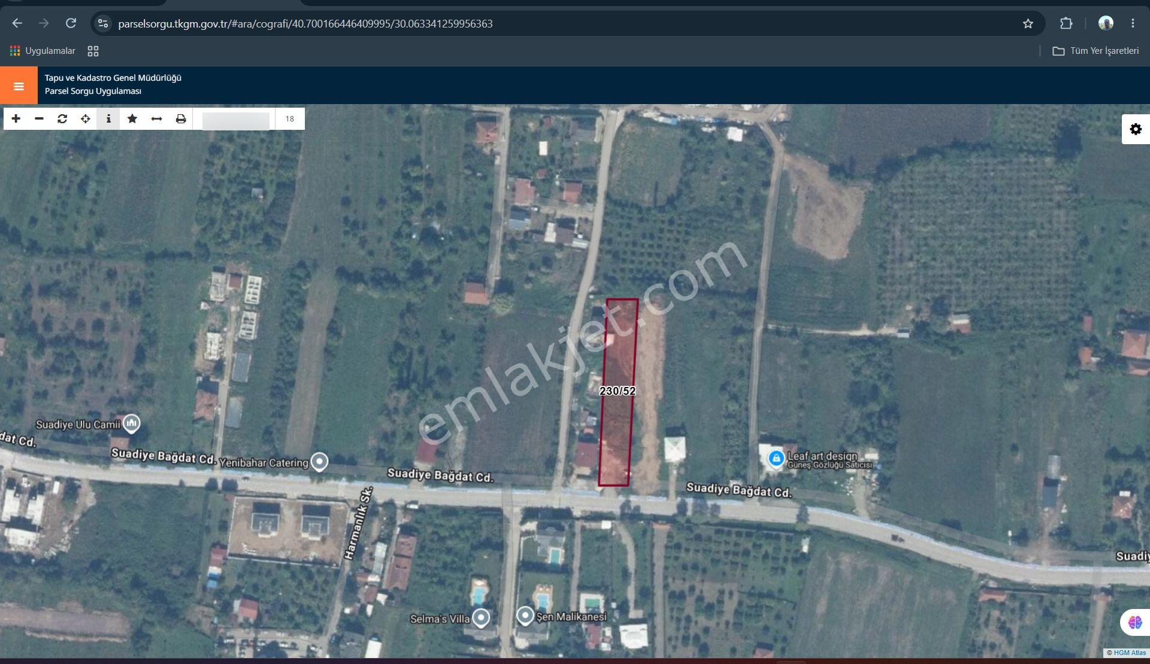
Task: Click Yenibahar Catering location pin
Action: [x=320, y=461]
